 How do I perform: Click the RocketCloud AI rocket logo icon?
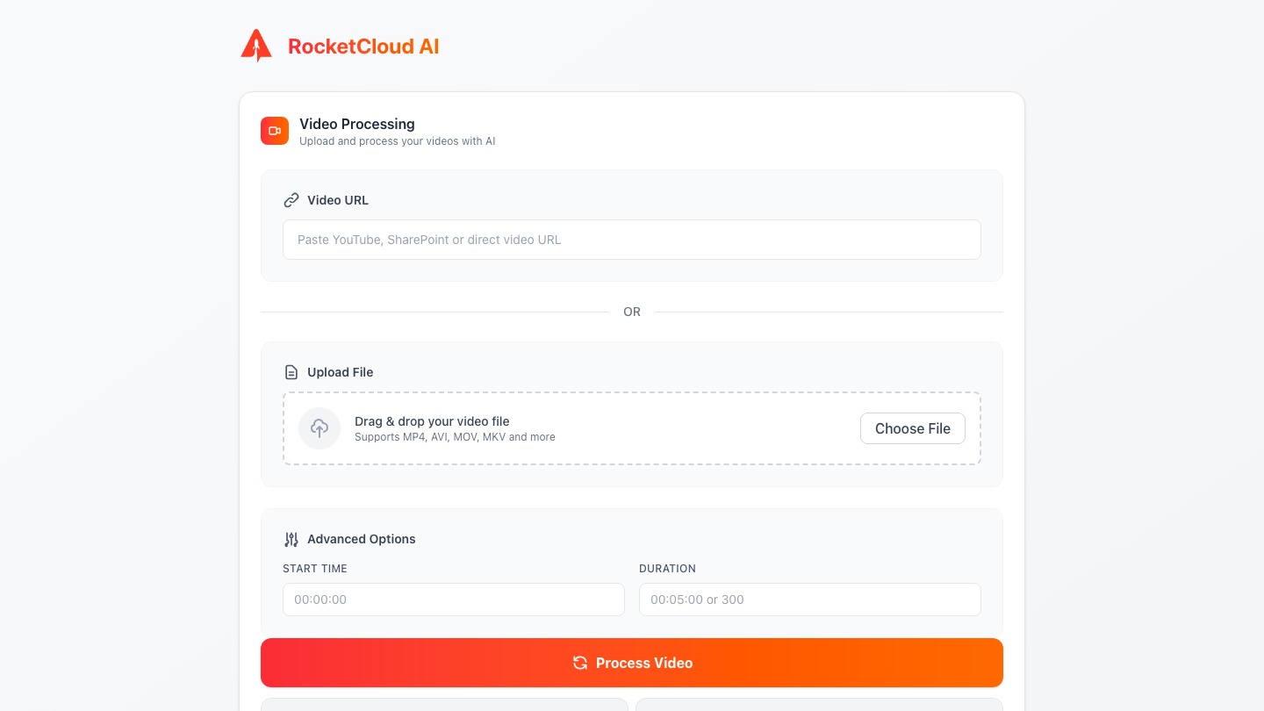point(255,45)
